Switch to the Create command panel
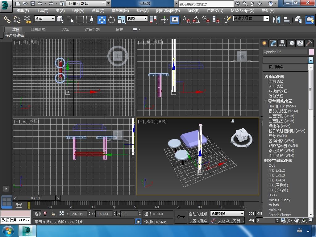The width and height of the screenshot is (316, 237). pos(264,43)
